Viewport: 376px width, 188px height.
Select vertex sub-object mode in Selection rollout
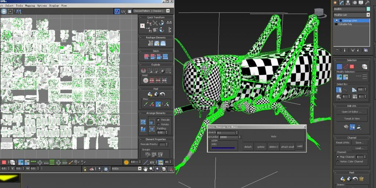click(x=339, y=67)
